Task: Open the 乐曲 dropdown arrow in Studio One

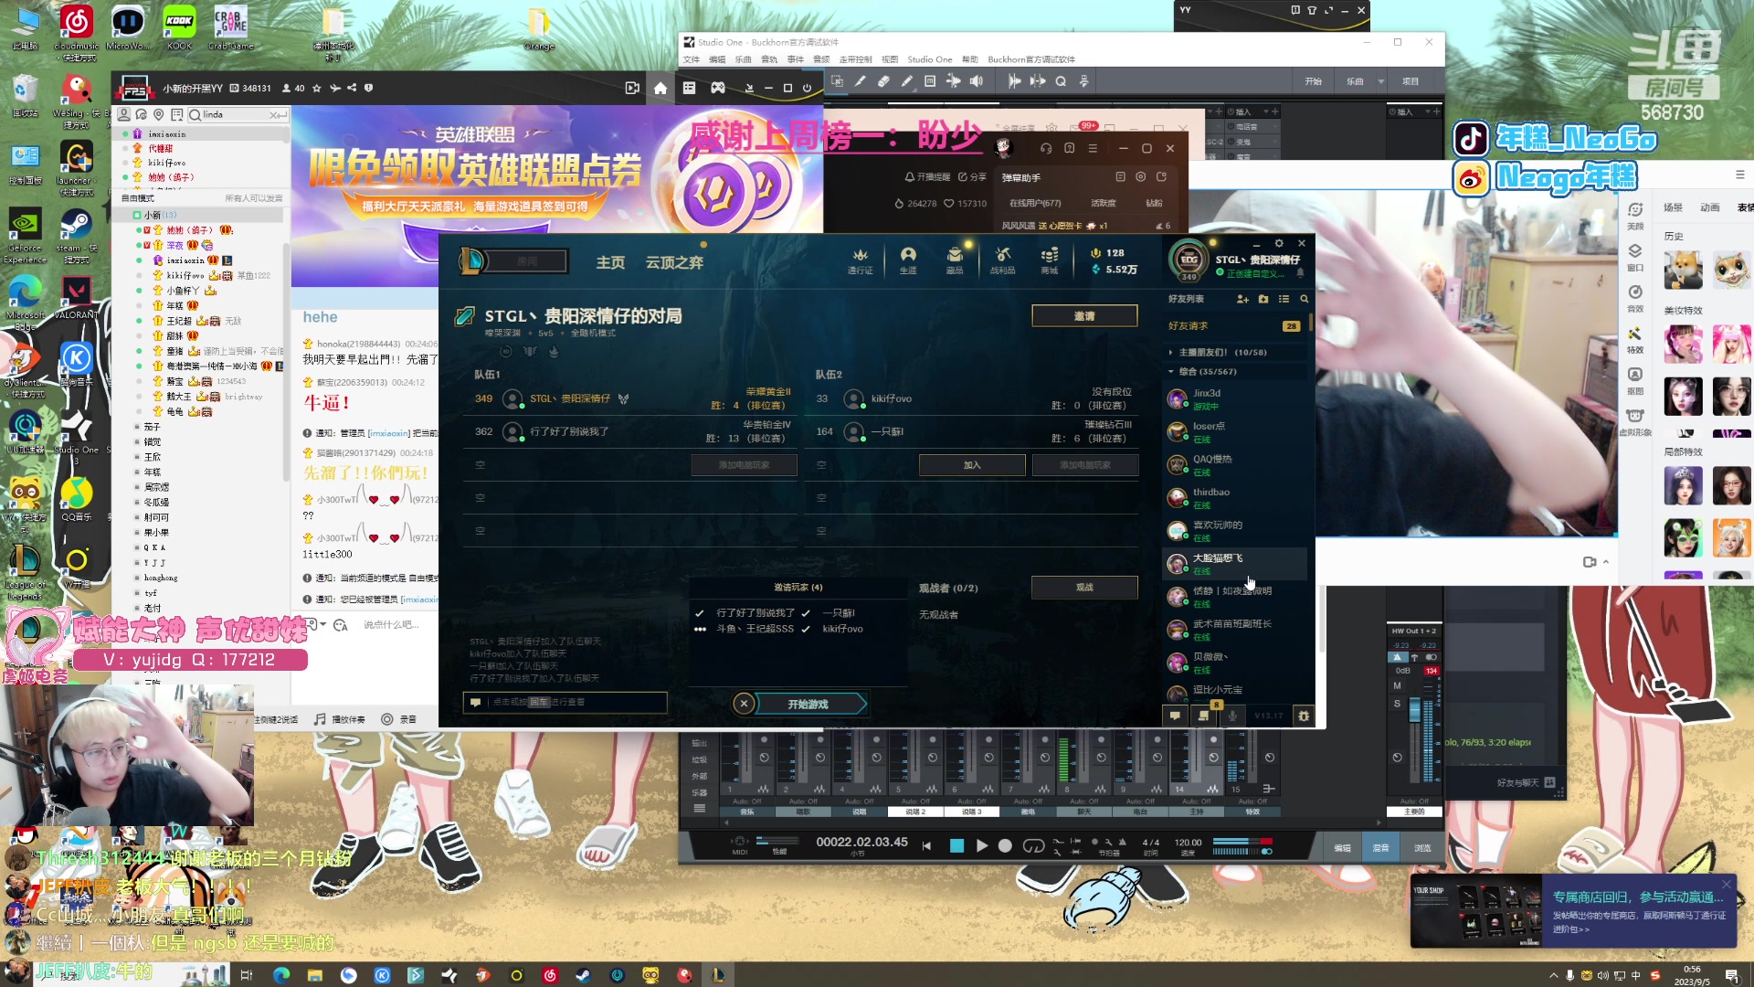Action: click(1380, 81)
